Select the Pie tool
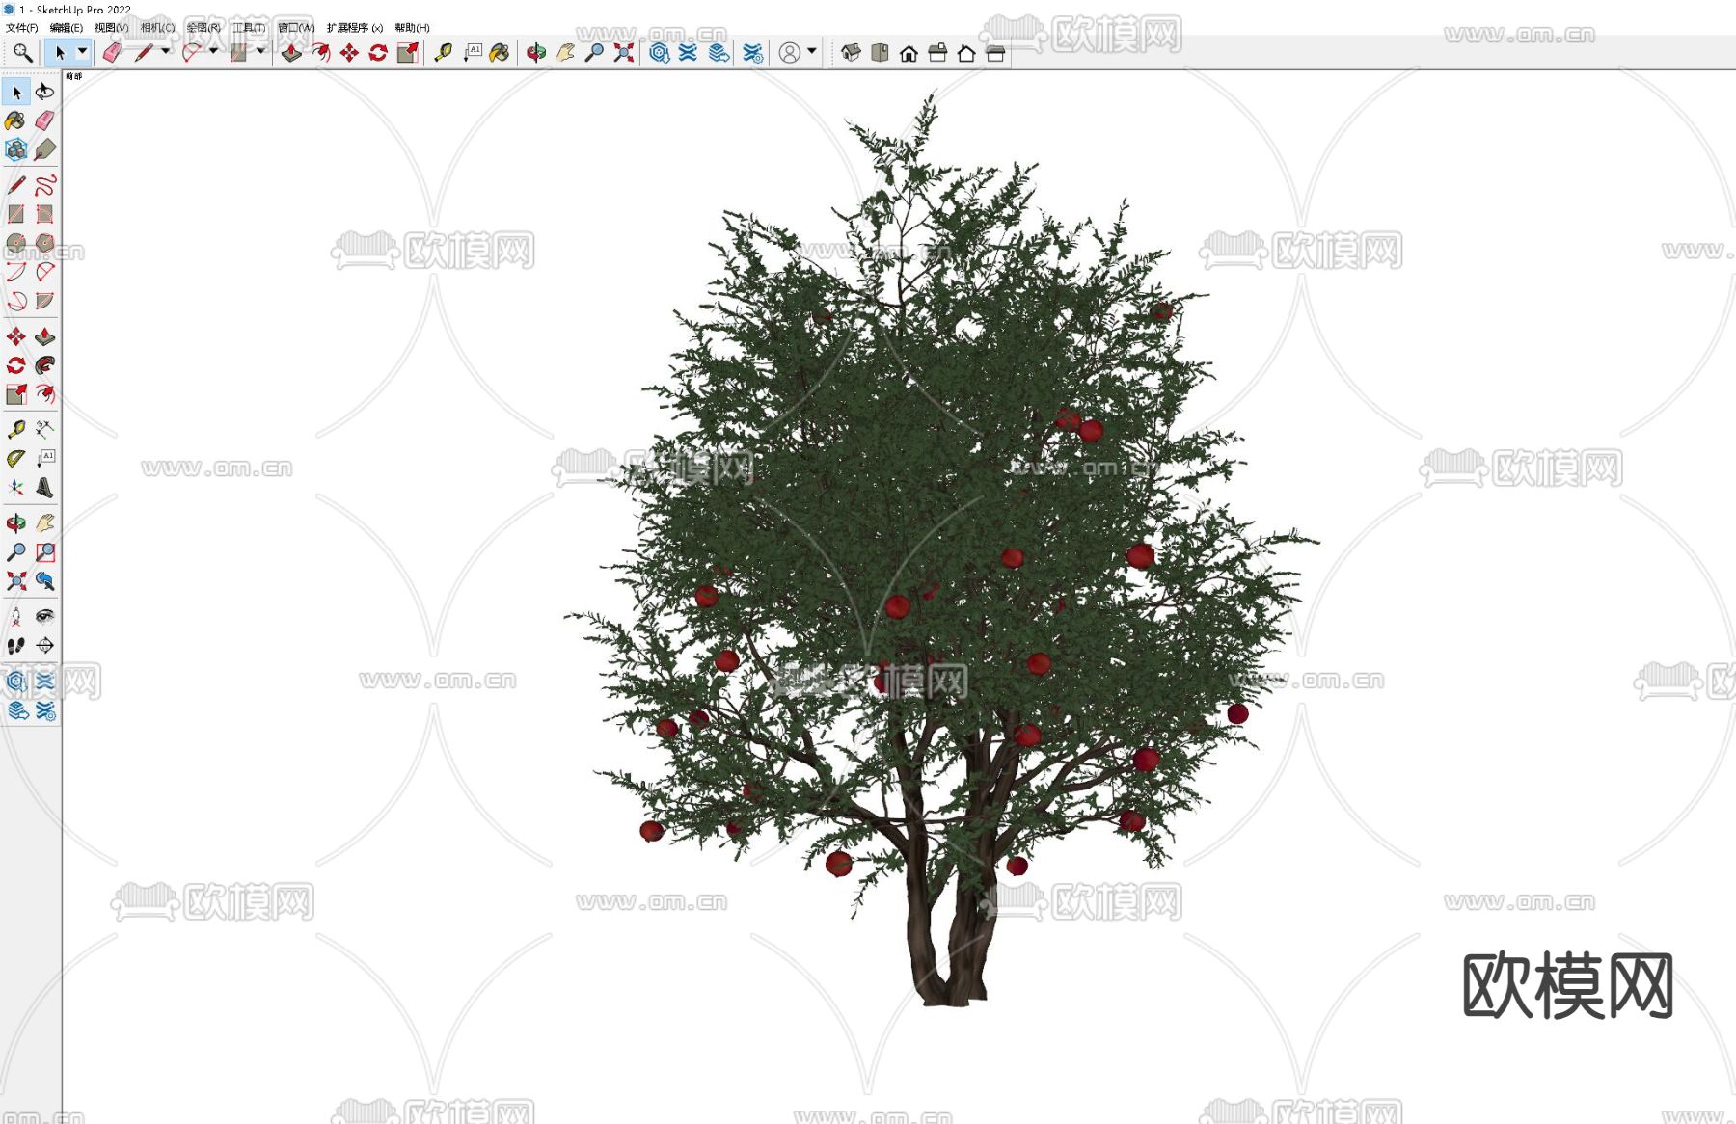 pos(45,300)
